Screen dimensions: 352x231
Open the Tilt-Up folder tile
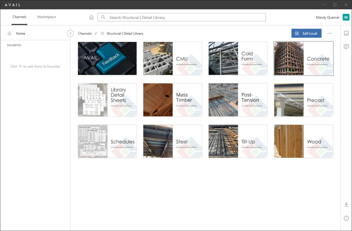point(238,141)
